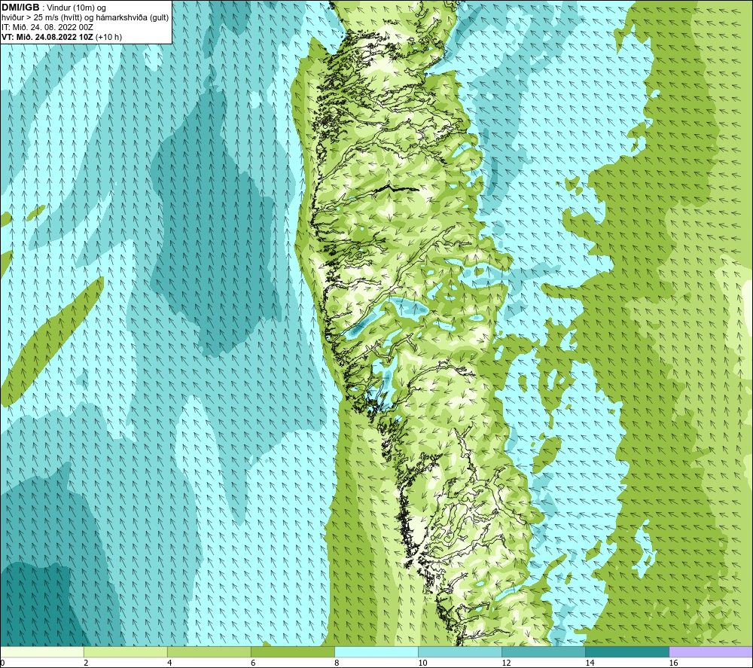Click the legend scale label 14
The height and width of the screenshot is (668, 753).
590,663
